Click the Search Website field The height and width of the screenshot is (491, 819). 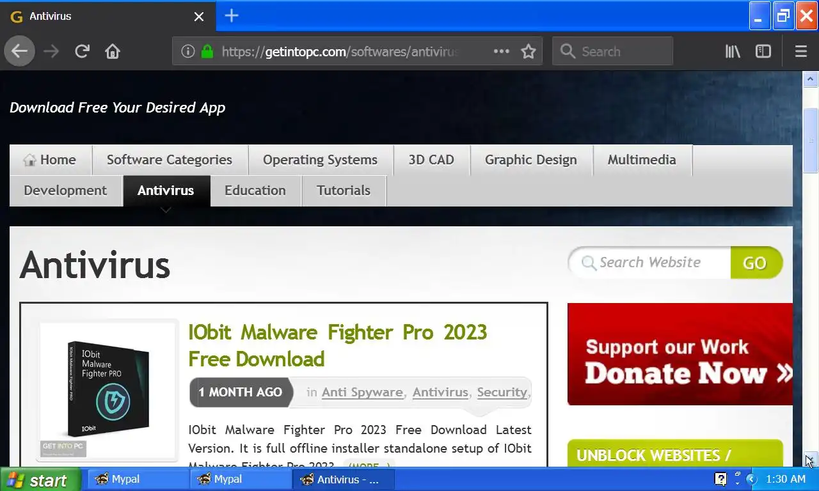coord(650,263)
